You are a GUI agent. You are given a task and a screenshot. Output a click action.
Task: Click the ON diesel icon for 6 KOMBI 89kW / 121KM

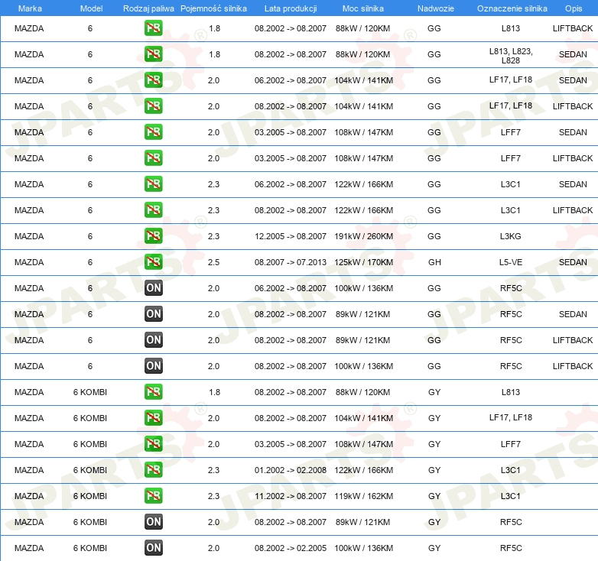pyautogui.click(x=153, y=522)
